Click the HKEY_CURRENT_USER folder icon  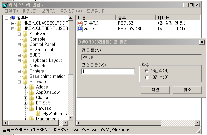point(19,29)
